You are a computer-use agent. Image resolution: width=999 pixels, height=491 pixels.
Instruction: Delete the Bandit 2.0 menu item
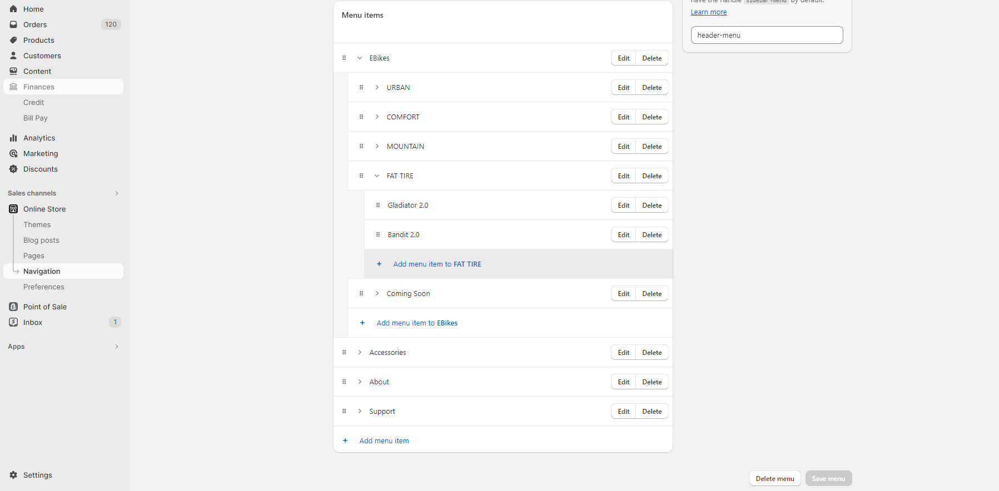click(x=652, y=235)
